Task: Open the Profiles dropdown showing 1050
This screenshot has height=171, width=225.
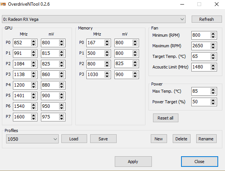Action: 32,139
